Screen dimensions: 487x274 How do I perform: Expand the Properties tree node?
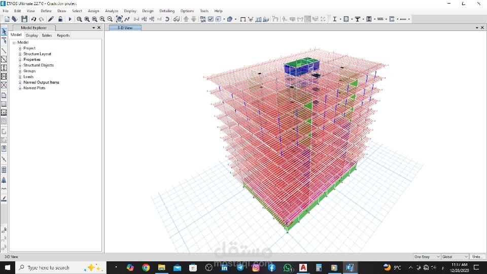tap(20, 60)
